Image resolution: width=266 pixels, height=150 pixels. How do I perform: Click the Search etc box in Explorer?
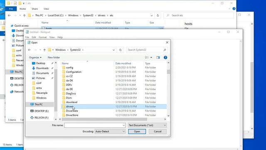click(x=199, y=15)
